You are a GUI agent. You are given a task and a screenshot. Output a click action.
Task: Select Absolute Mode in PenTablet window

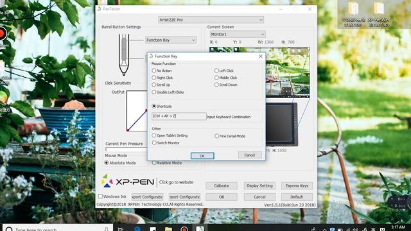coord(107,162)
